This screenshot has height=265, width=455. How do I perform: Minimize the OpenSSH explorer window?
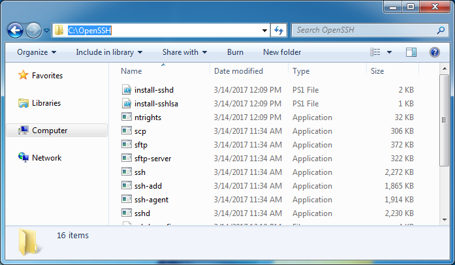click(x=393, y=7)
